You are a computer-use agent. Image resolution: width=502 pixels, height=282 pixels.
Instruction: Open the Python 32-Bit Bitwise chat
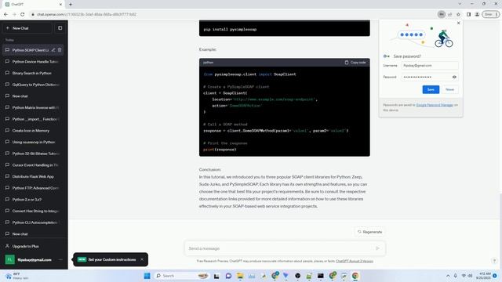[x=33, y=154]
